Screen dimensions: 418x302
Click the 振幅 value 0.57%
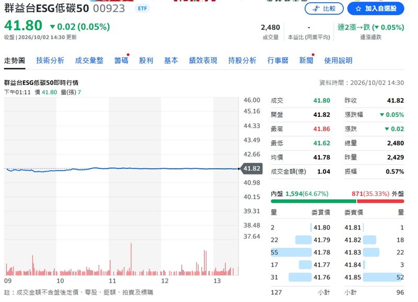[395, 172]
